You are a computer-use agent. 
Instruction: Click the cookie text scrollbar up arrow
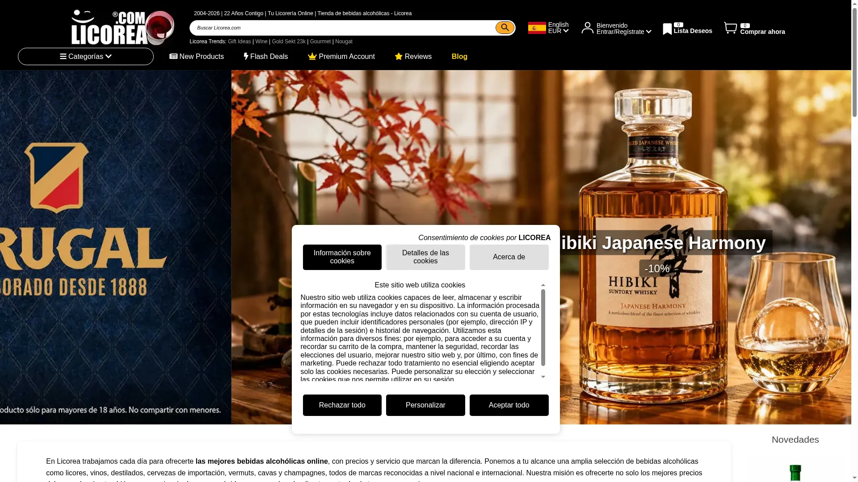(x=543, y=285)
